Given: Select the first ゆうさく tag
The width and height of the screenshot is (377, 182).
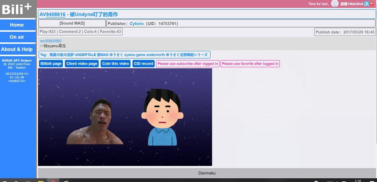Looking at the screenshot, I should click(116, 55).
